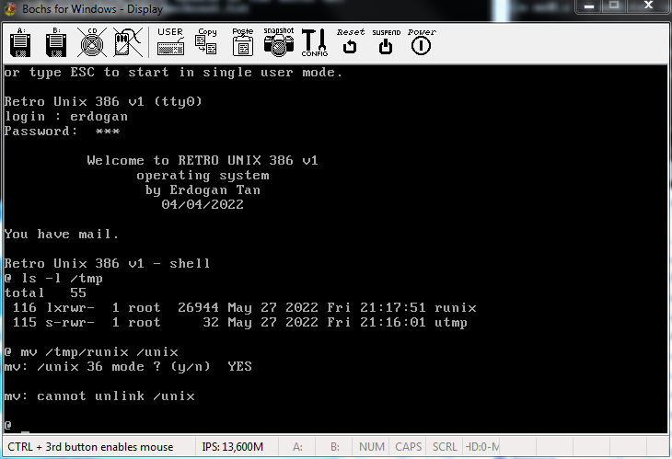Click the Paste toolbar icon

point(243,42)
